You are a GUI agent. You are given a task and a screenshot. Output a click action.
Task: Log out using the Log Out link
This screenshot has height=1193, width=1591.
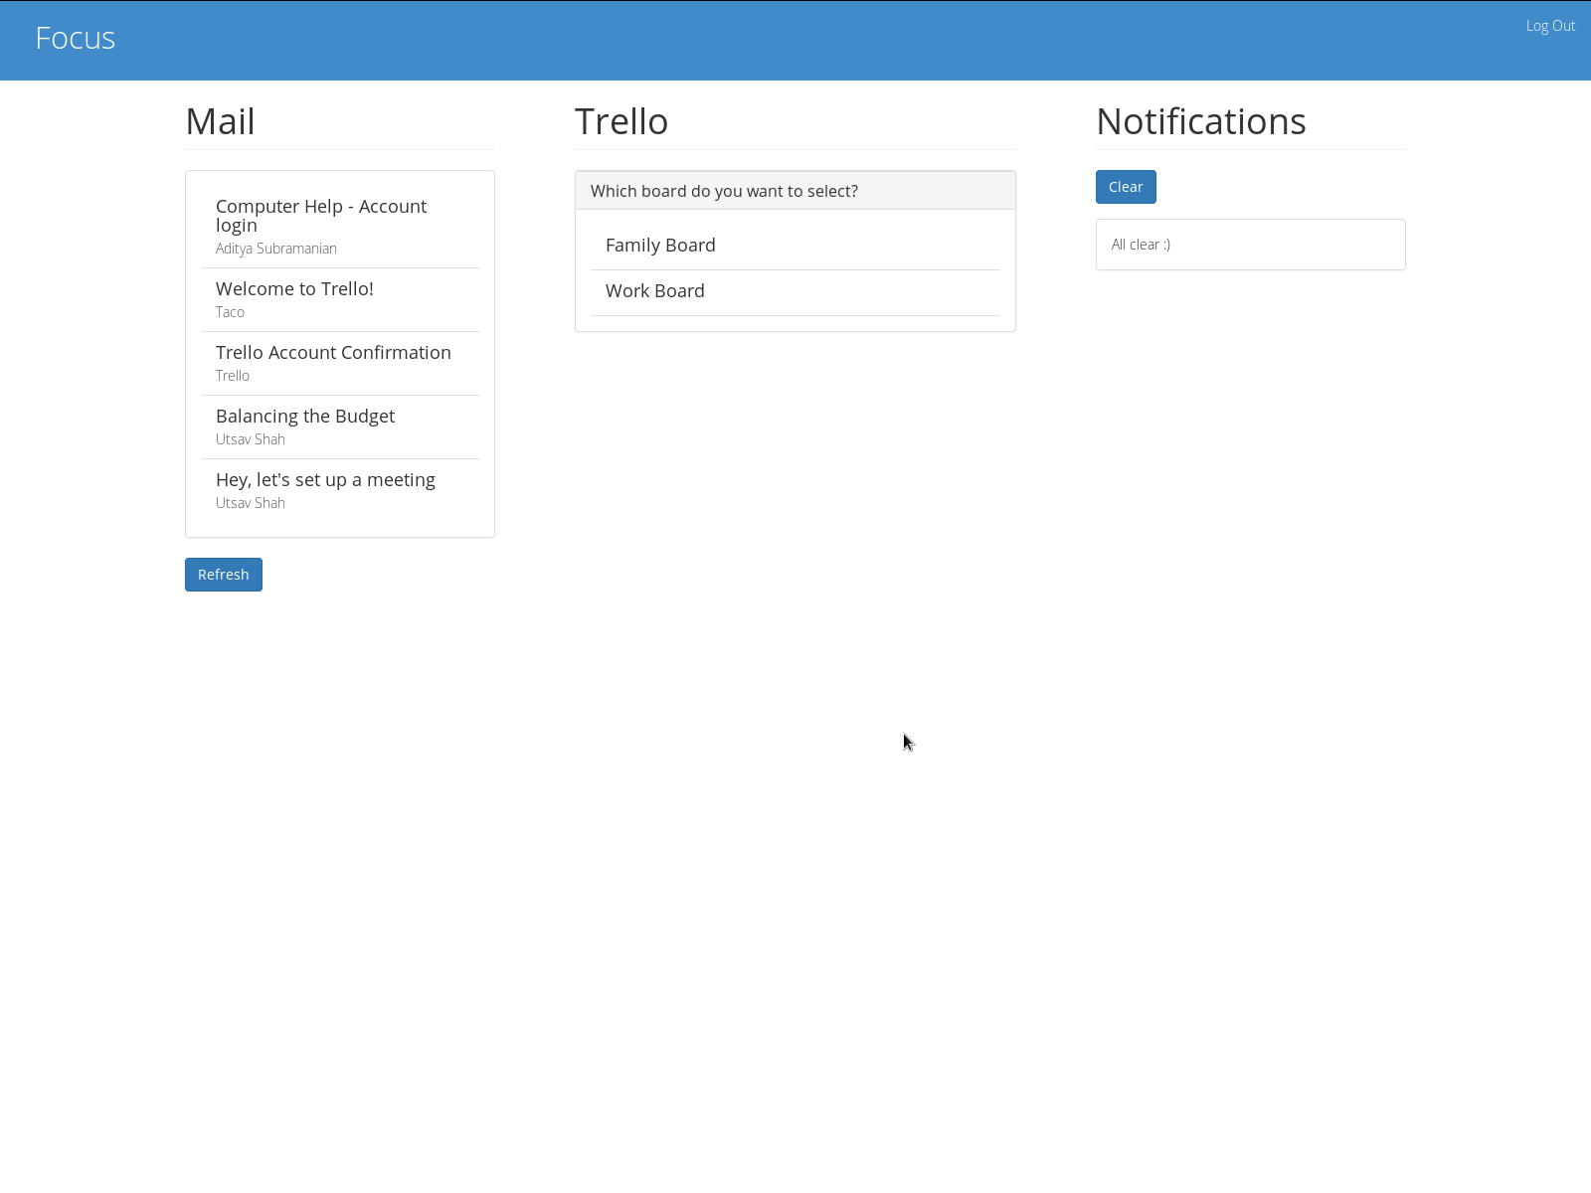pos(1550,26)
